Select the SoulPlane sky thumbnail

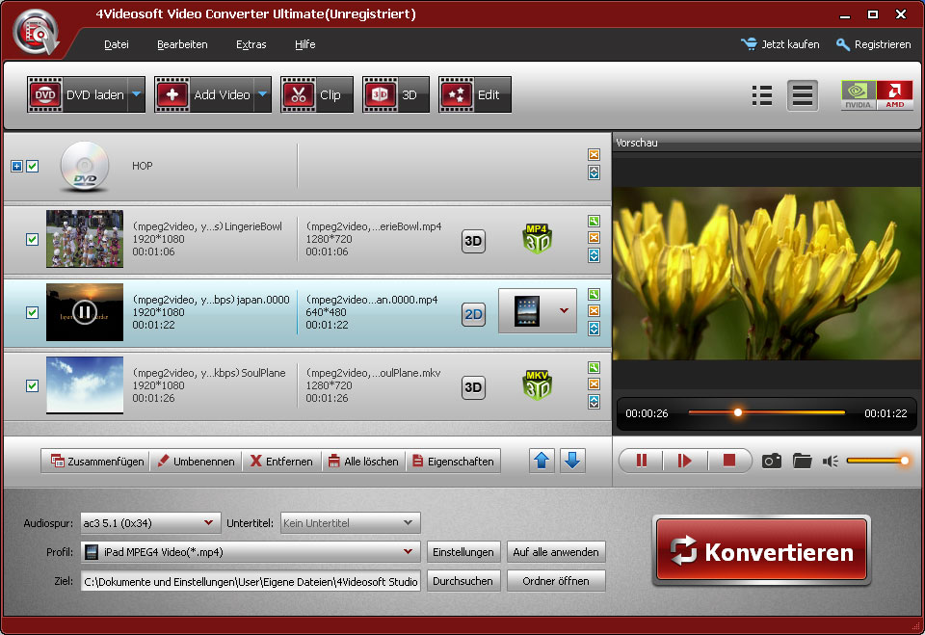point(85,384)
